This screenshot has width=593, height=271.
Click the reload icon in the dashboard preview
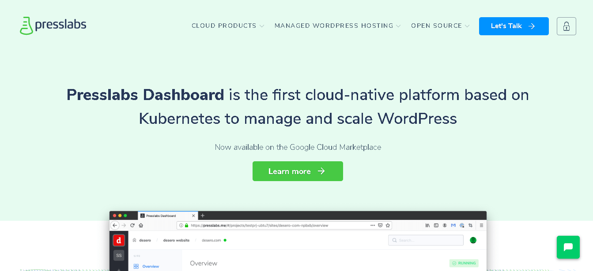point(132,225)
